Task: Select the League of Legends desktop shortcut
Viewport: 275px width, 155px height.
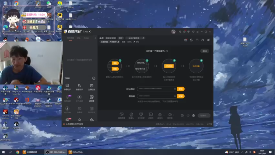Action: [x=16, y=90]
